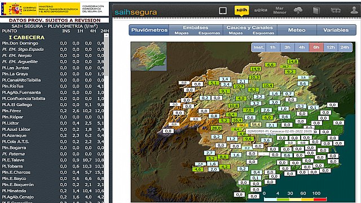Click the square window icon in top bar
Screen dimensions: 361x203
tap(223, 11)
